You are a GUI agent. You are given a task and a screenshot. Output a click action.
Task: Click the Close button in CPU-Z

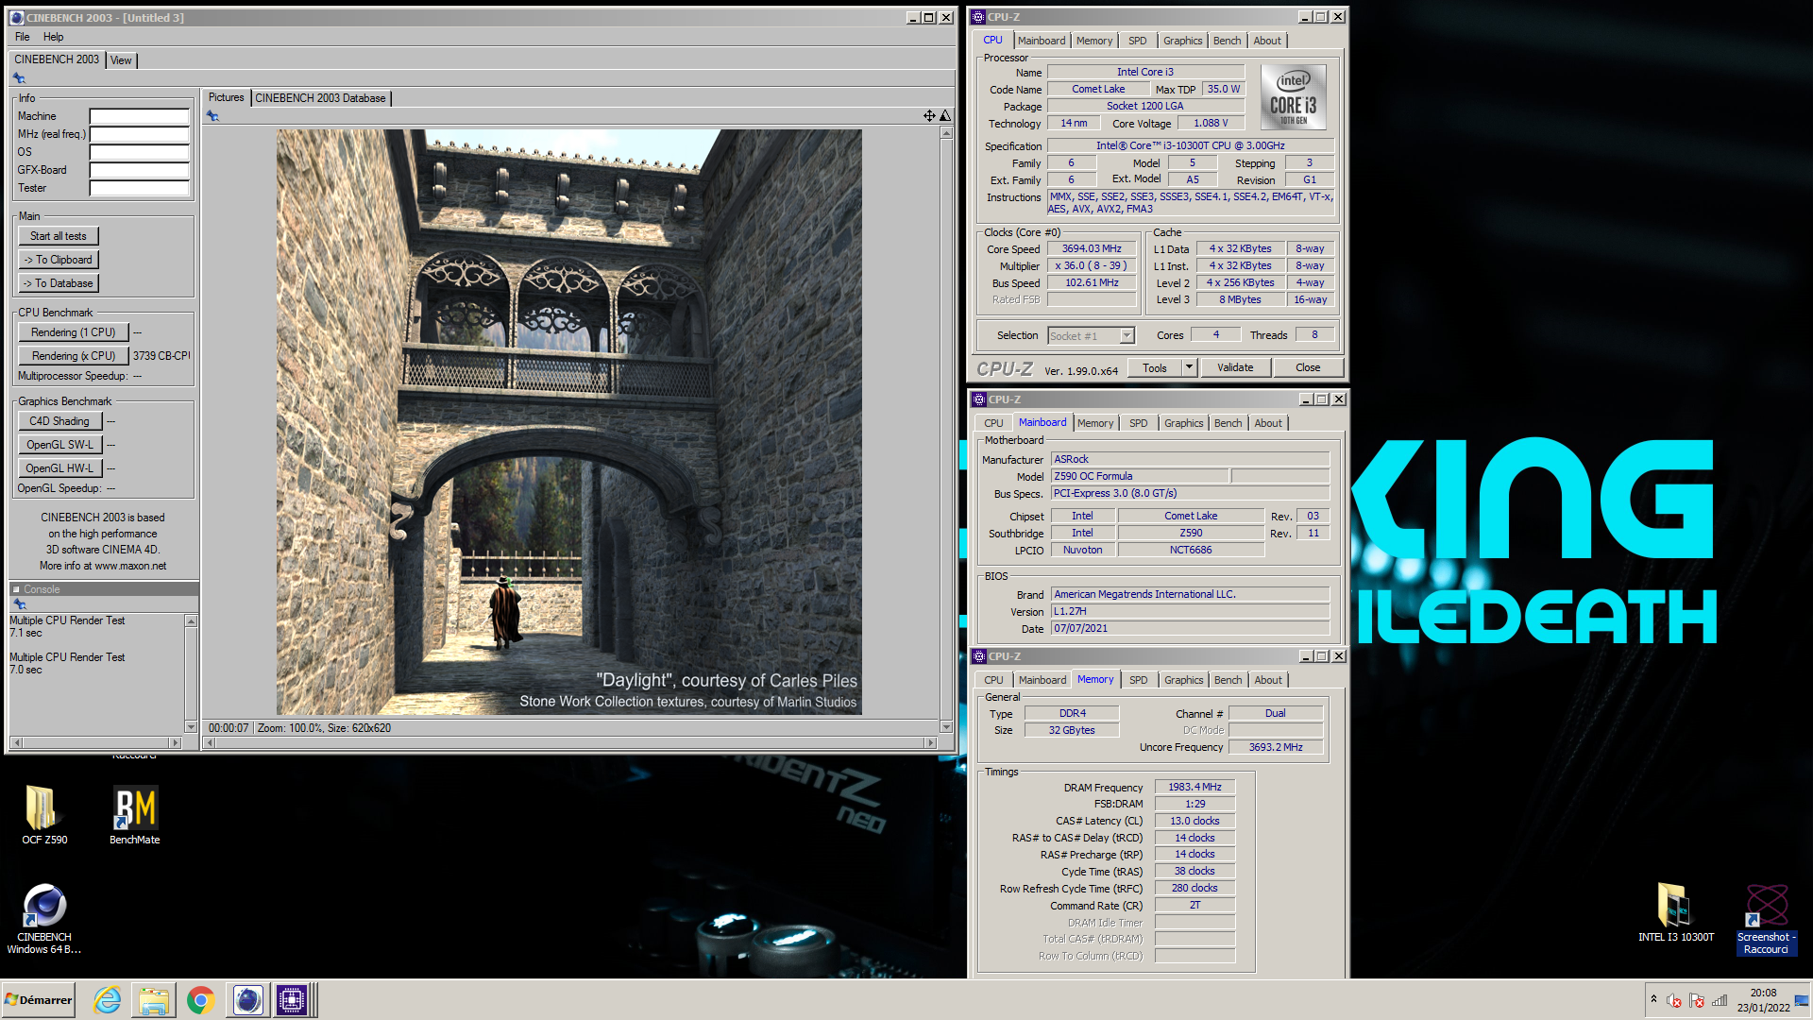click(1308, 367)
